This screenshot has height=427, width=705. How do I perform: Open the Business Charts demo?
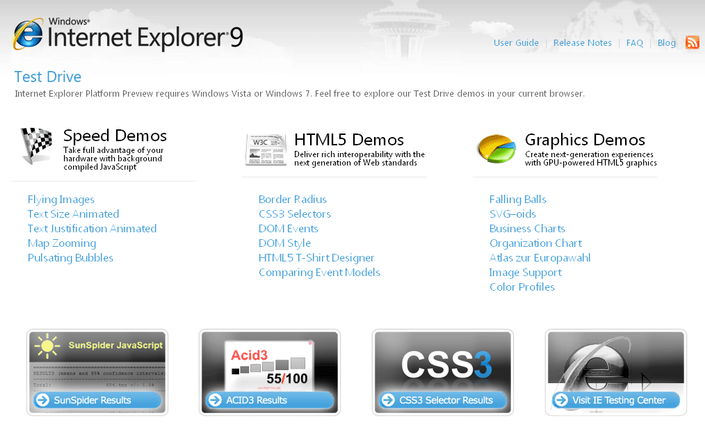tap(528, 229)
